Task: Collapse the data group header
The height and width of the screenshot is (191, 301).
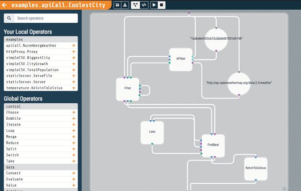Action: pyautogui.click(x=41, y=167)
